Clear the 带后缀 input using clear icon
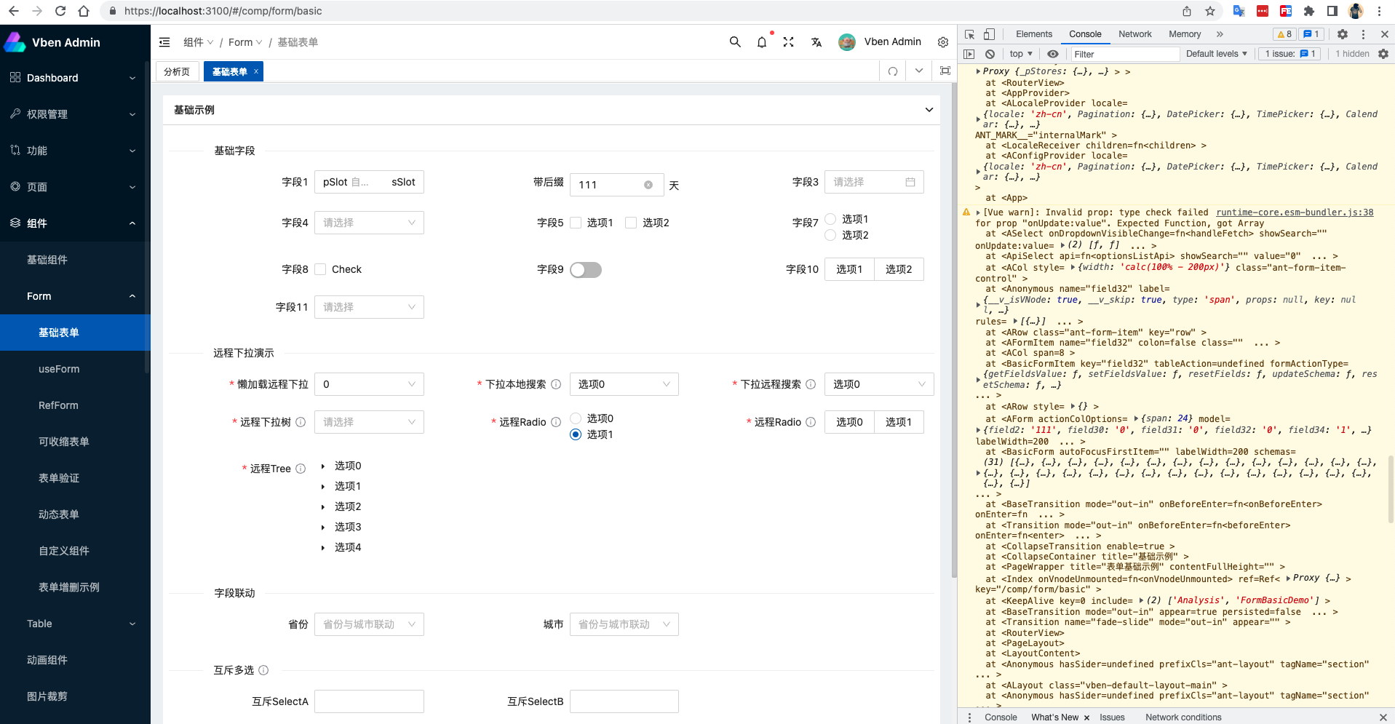This screenshot has width=1395, height=724. [648, 185]
